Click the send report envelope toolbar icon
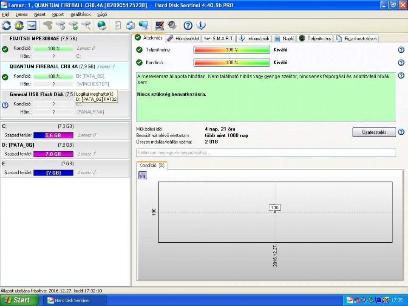The width and height of the screenshot is (408, 306). click(x=130, y=25)
